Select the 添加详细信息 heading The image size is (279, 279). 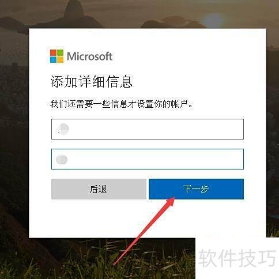coord(92,81)
